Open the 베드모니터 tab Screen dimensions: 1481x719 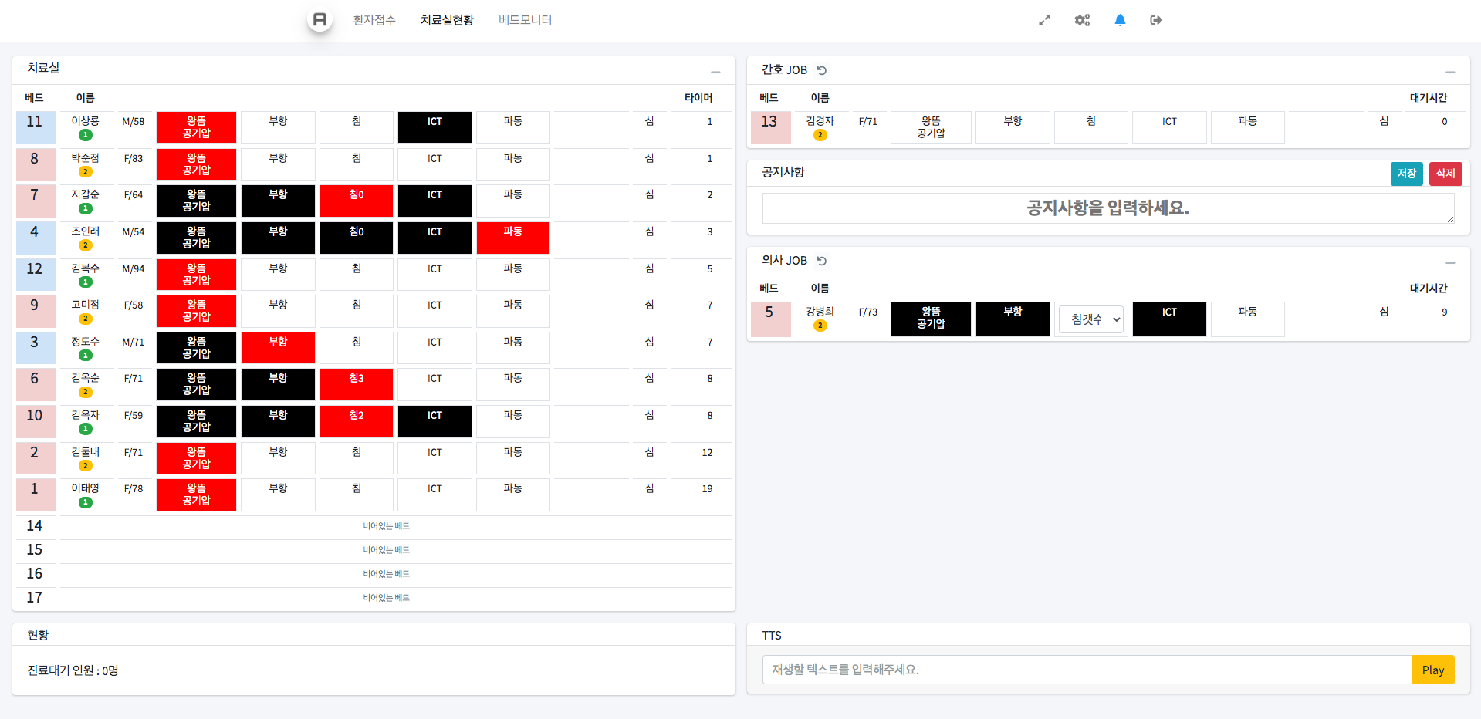point(525,20)
